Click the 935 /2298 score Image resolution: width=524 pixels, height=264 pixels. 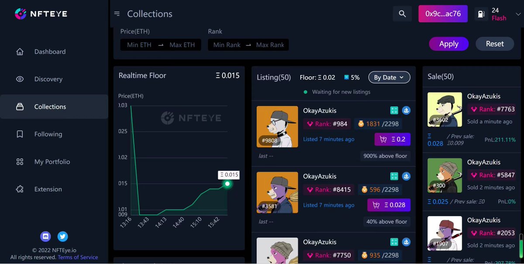tap(380, 255)
